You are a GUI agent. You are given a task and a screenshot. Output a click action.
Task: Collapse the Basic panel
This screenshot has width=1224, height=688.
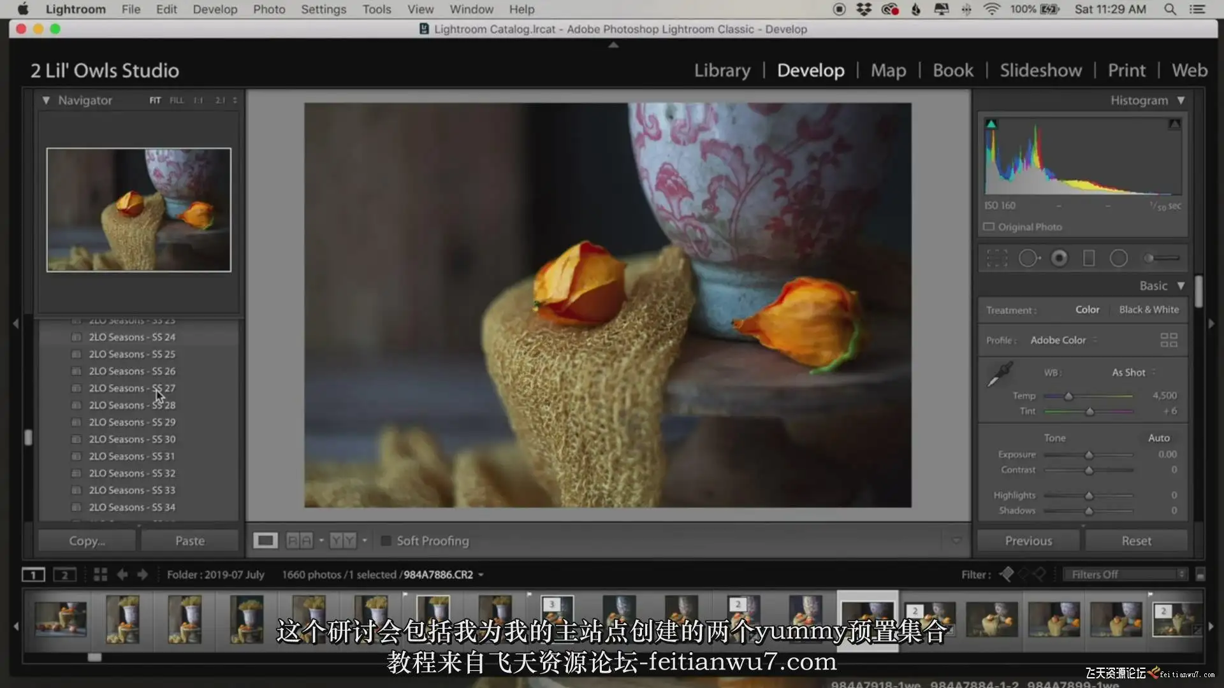click(x=1181, y=286)
